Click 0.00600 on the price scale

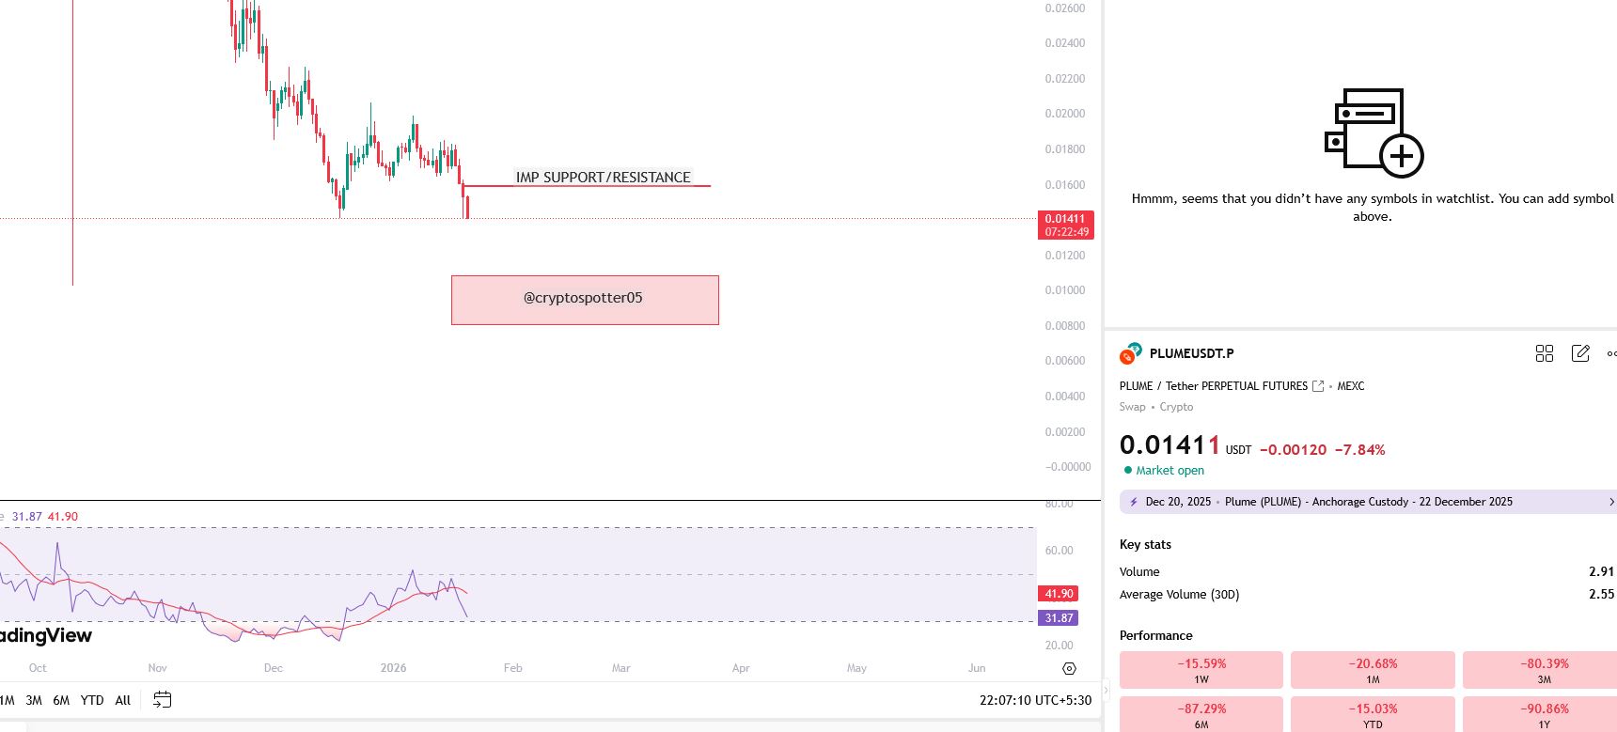pos(1065,361)
